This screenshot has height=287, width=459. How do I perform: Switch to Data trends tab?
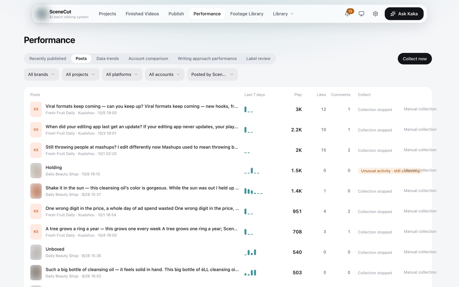click(x=108, y=59)
